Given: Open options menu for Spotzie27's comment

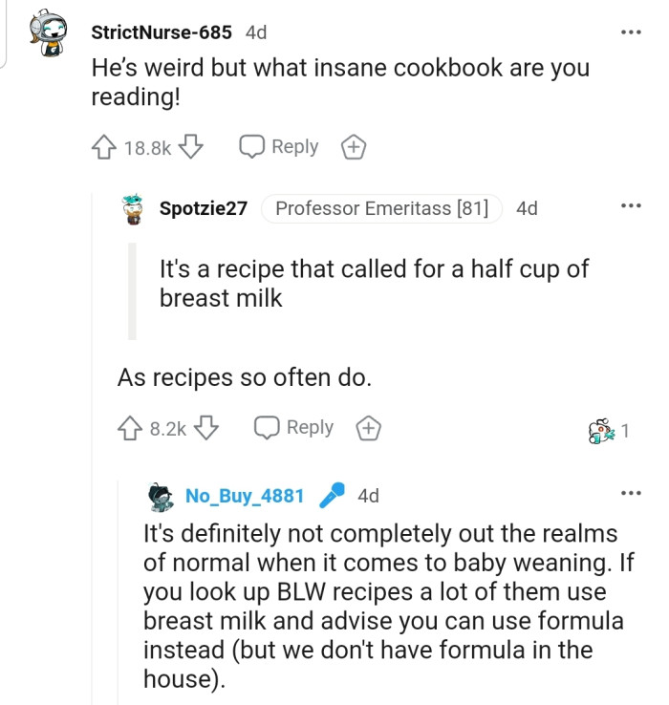Looking at the screenshot, I should [x=629, y=206].
